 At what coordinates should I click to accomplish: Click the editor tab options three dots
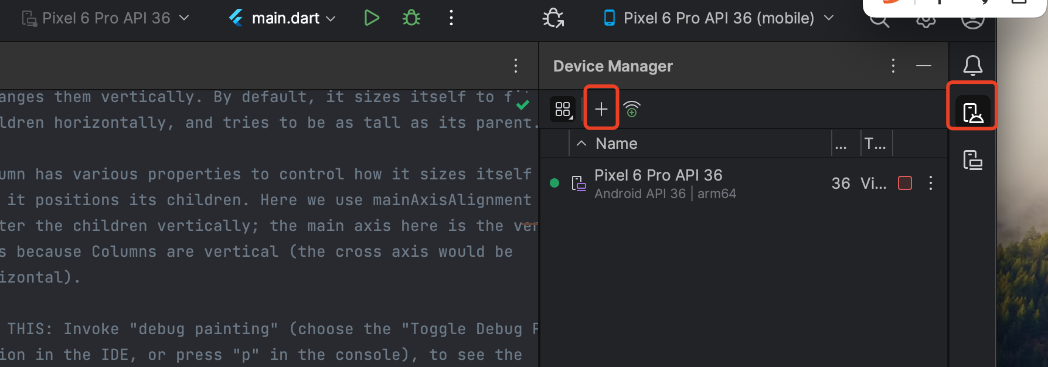pos(516,66)
